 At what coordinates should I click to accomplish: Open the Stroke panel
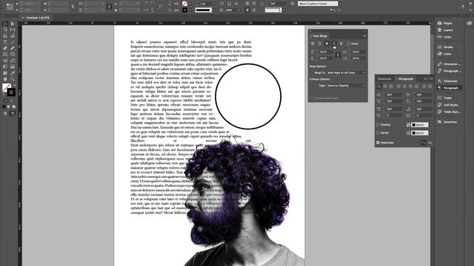[x=449, y=47]
